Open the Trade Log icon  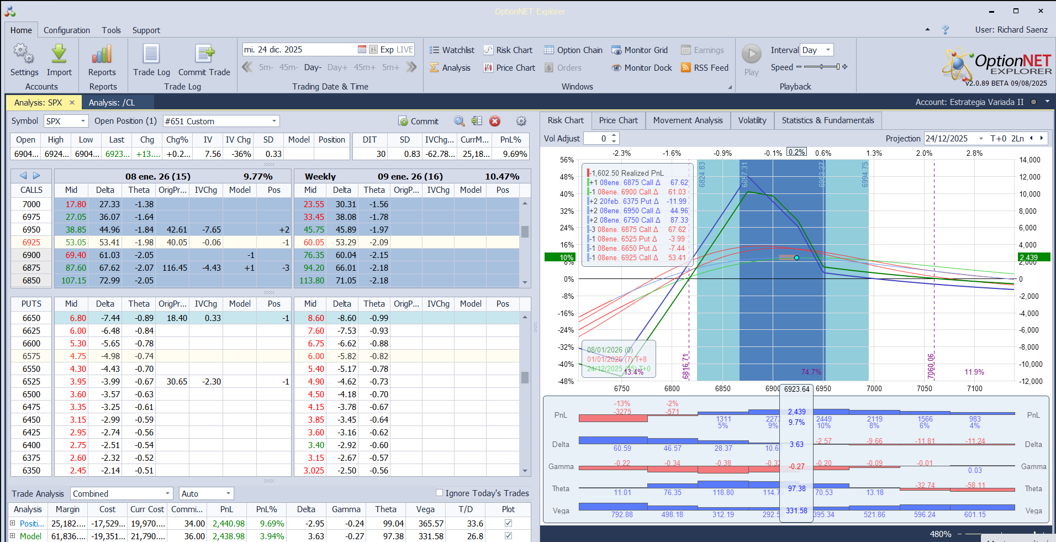tap(151, 55)
